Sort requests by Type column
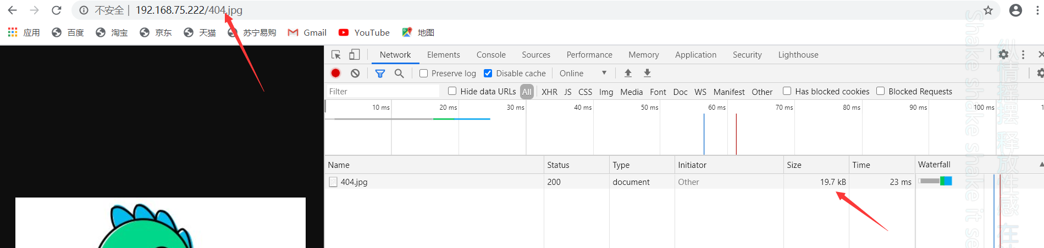 [642, 165]
